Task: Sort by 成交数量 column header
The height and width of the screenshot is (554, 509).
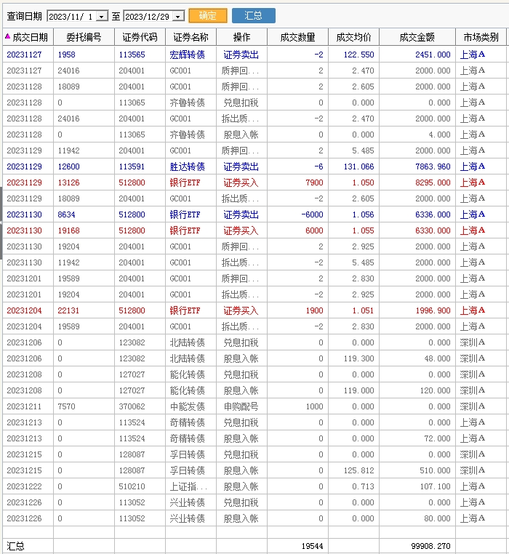Action: click(x=297, y=37)
